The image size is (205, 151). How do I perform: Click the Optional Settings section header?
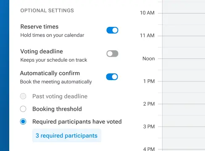(x=47, y=10)
